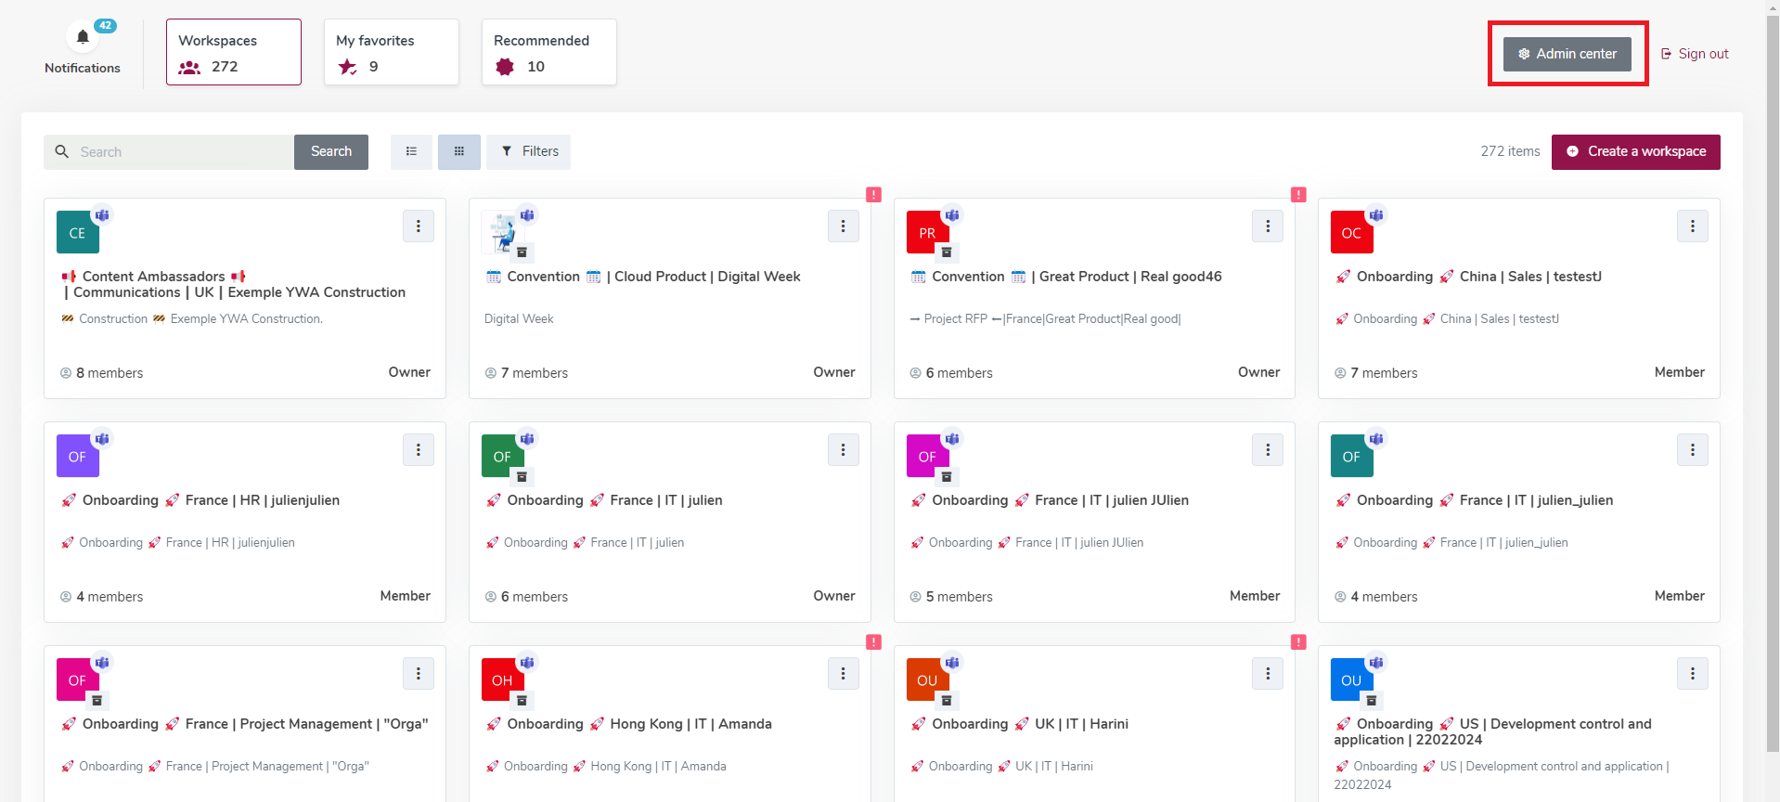1780x802 pixels.
Task: Open Onboarding China Sales testestJ title
Action: (x=1468, y=277)
